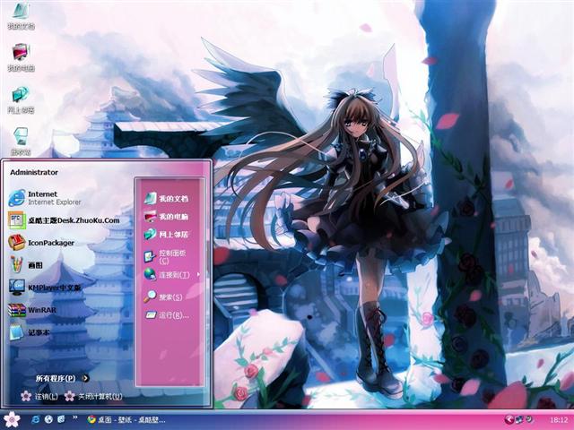Switch to the 桌面 - 壁纸 taskbar window
This screenshot has width=574, height=430.
(x=126, y=419)
